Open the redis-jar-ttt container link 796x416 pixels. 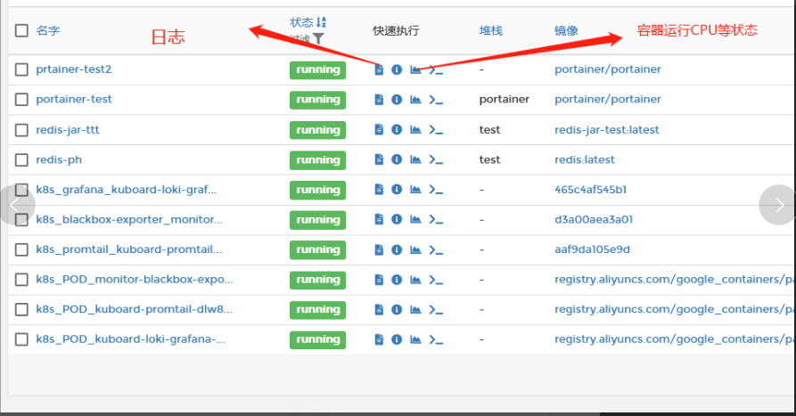click(x=68, y=130)
